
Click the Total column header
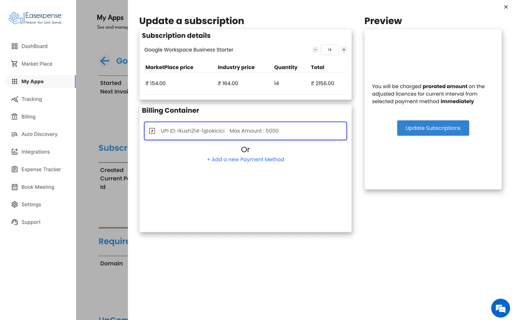(x=317, y=68)
